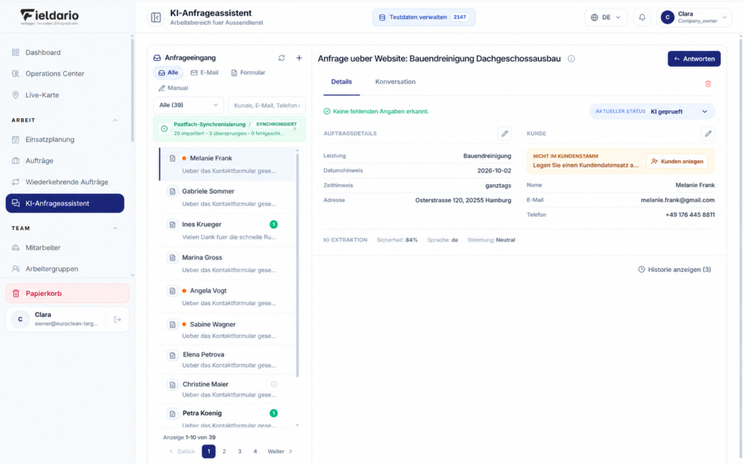Click the document icon beside Marina Gross
The image size is (743, 464).
173,258
